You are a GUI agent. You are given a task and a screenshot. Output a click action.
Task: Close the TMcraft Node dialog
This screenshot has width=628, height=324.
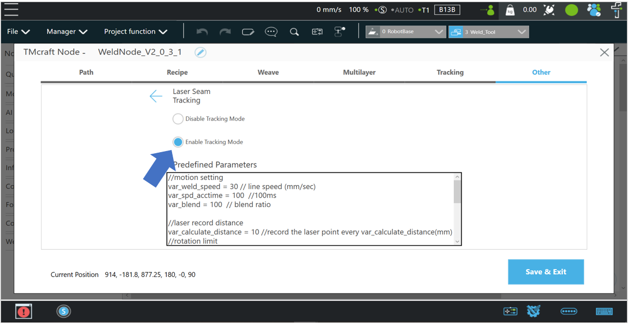(604, 52)
